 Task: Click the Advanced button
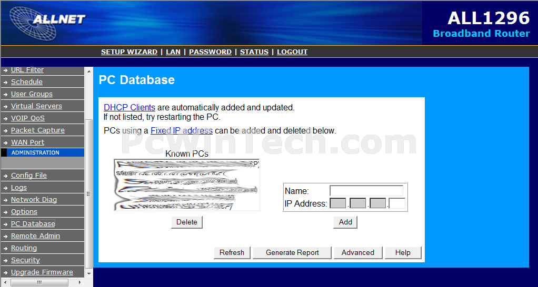tap(358, 252)
